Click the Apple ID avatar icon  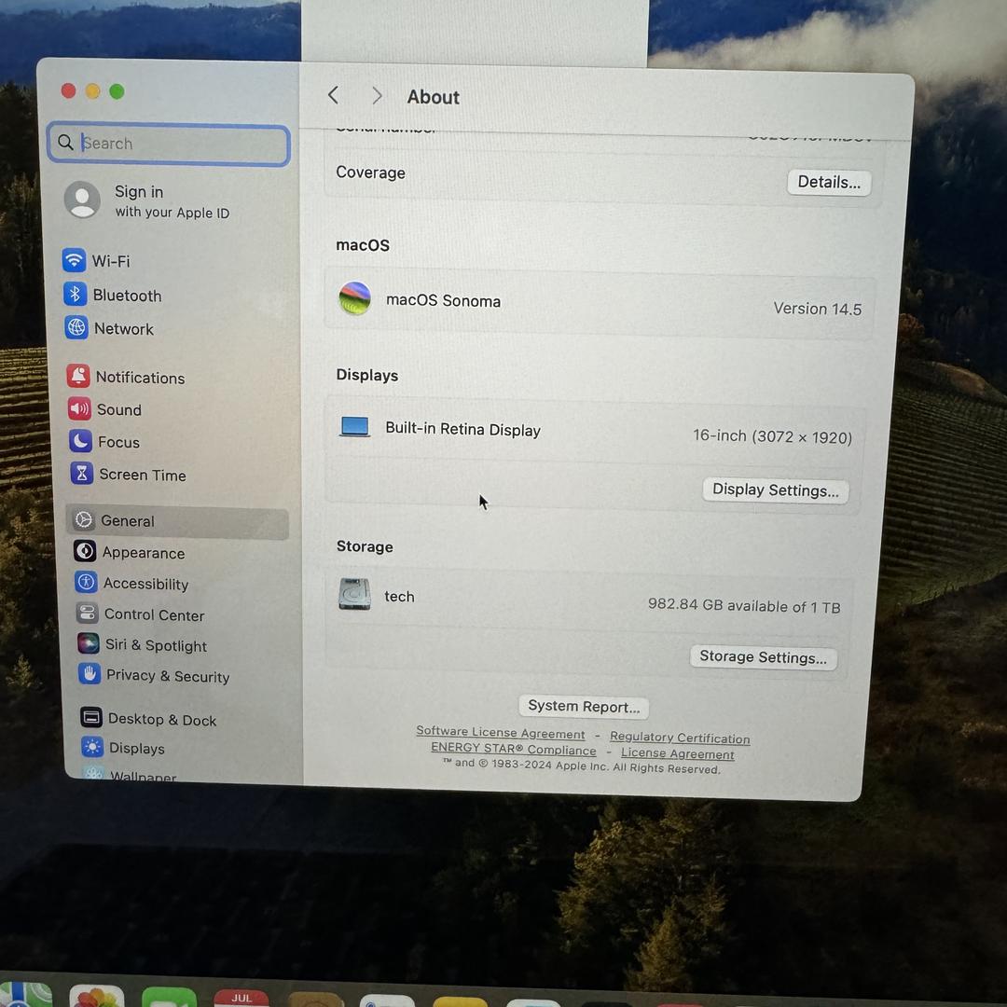tap(82, 200)
